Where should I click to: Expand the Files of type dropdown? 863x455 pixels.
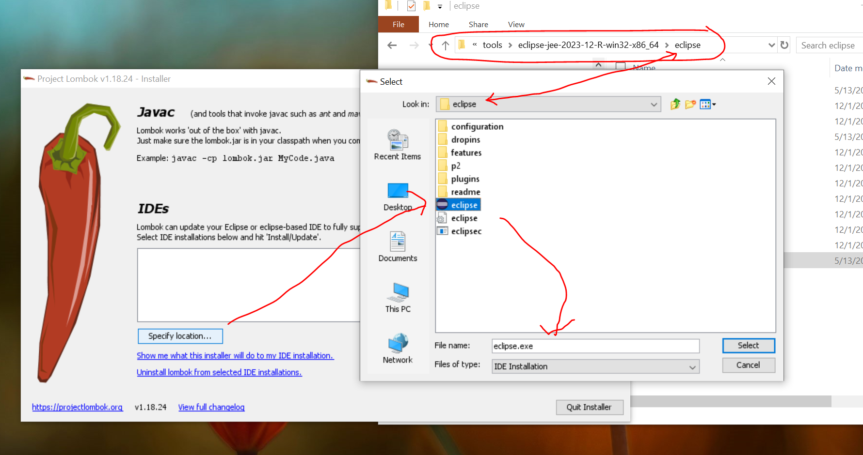click(x=692, y=366)
